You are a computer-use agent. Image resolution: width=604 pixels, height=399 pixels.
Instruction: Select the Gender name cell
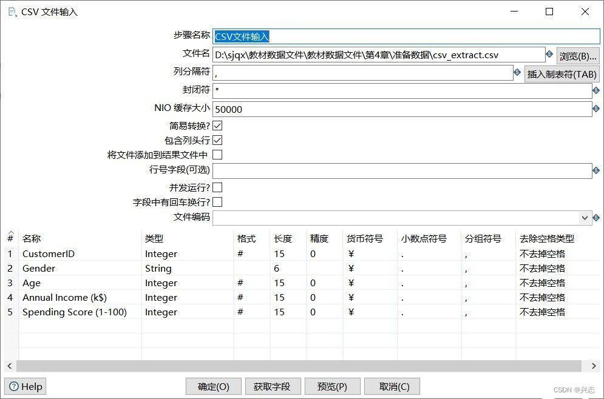click(80, 268)
